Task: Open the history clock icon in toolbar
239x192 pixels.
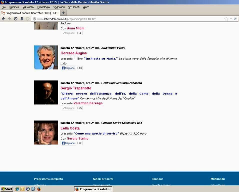Action: pyautogui.click(x=15, y=19)
